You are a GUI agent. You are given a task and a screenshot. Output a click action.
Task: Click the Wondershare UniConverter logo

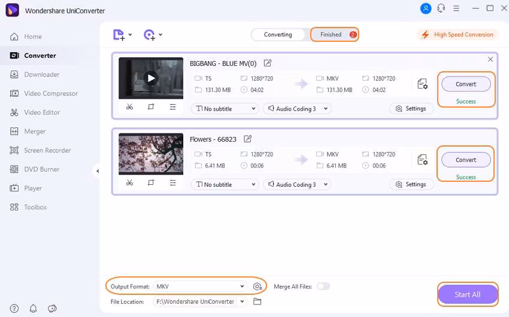click(x=13, y=10)
